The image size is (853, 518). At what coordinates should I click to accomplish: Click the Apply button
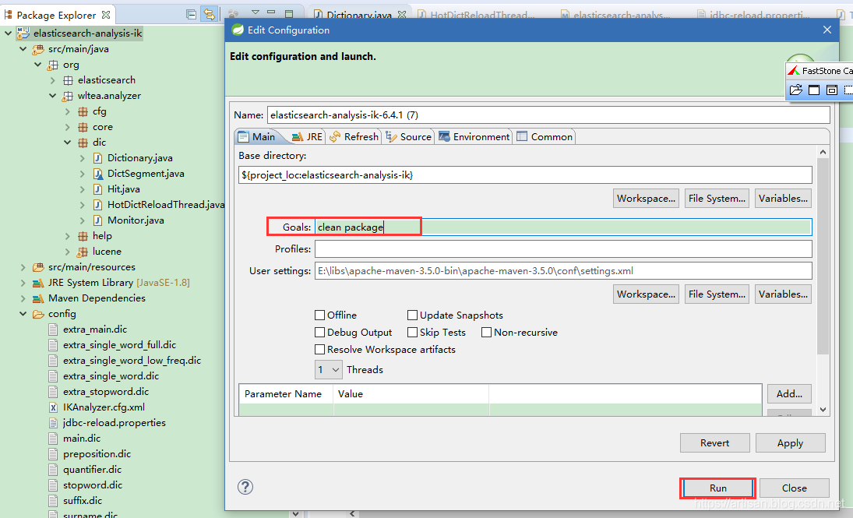pos(790,443)
